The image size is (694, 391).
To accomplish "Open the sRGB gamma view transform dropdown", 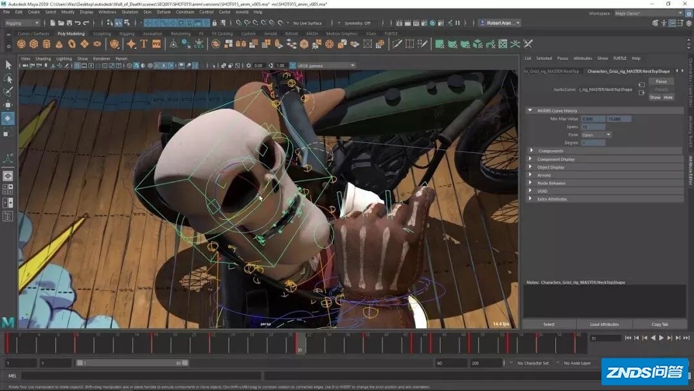I will click(x=326, y=66).
